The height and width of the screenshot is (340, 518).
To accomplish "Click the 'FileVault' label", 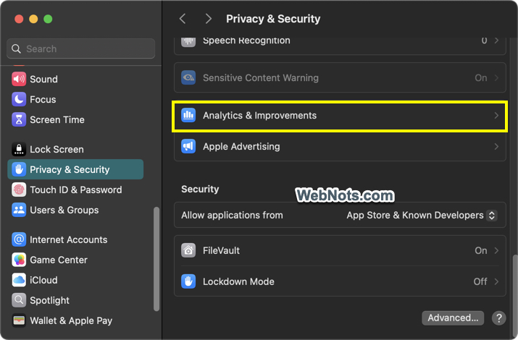I will (221, 250).
